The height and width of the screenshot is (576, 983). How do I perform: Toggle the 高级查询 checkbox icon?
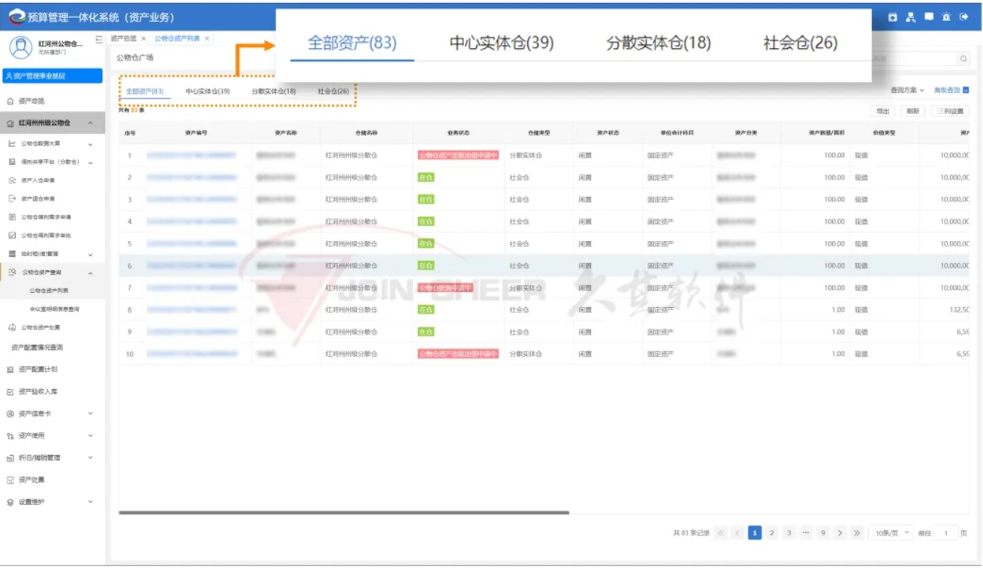coord(966,90)
